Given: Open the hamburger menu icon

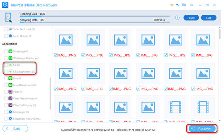Looking at the screenshot, I should [192, 5].
